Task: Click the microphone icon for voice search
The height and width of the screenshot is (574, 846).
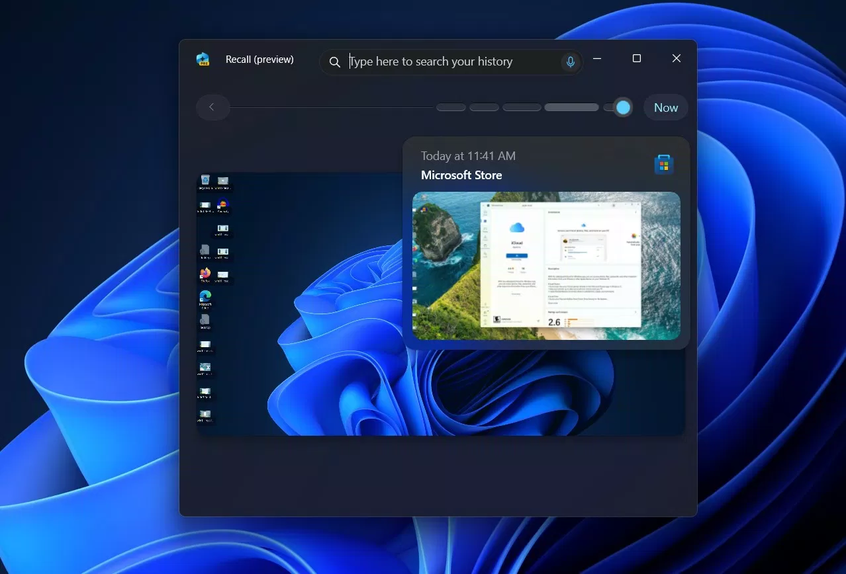Action: pos(570,61)
